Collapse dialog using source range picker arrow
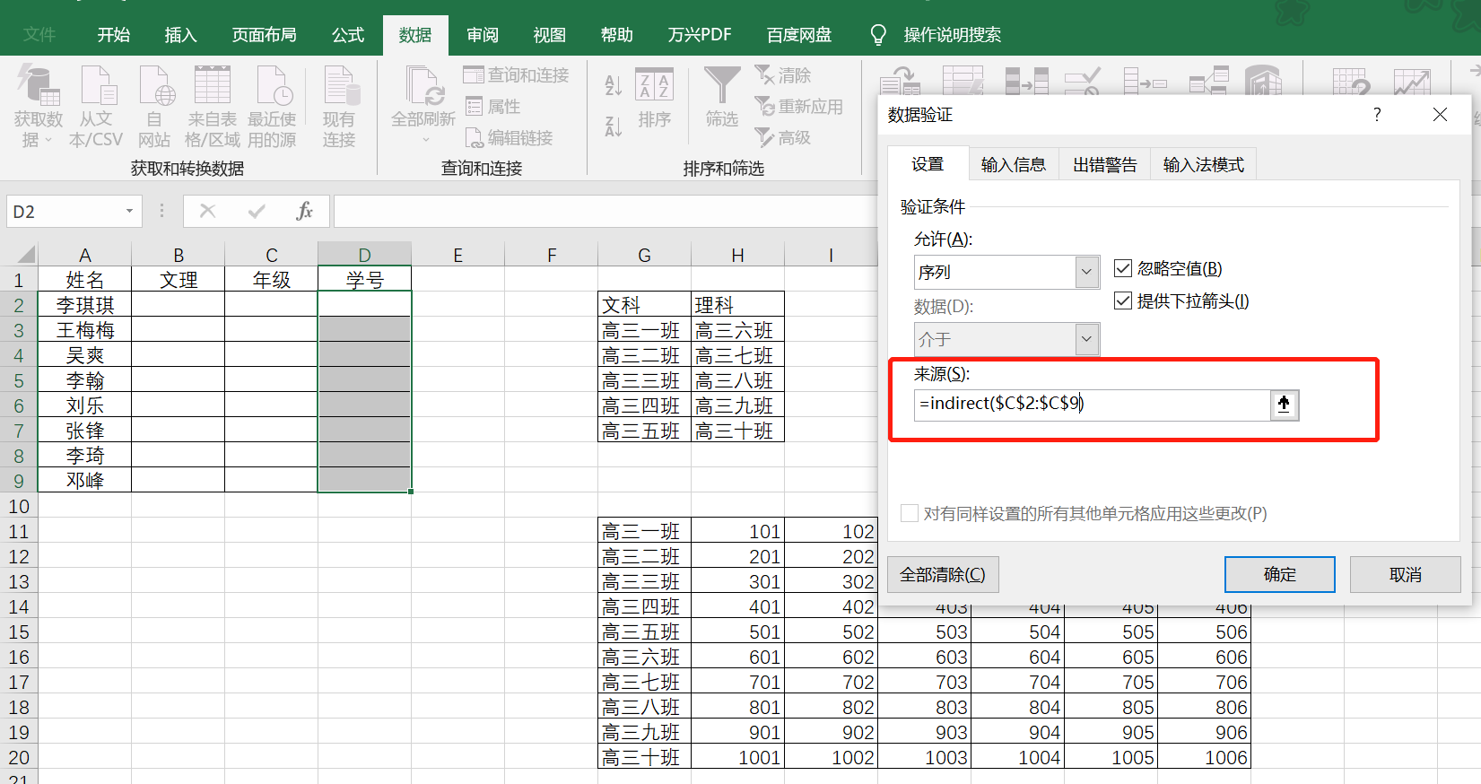Viewport: 1481px width, 784px height. pos(1284,405)
